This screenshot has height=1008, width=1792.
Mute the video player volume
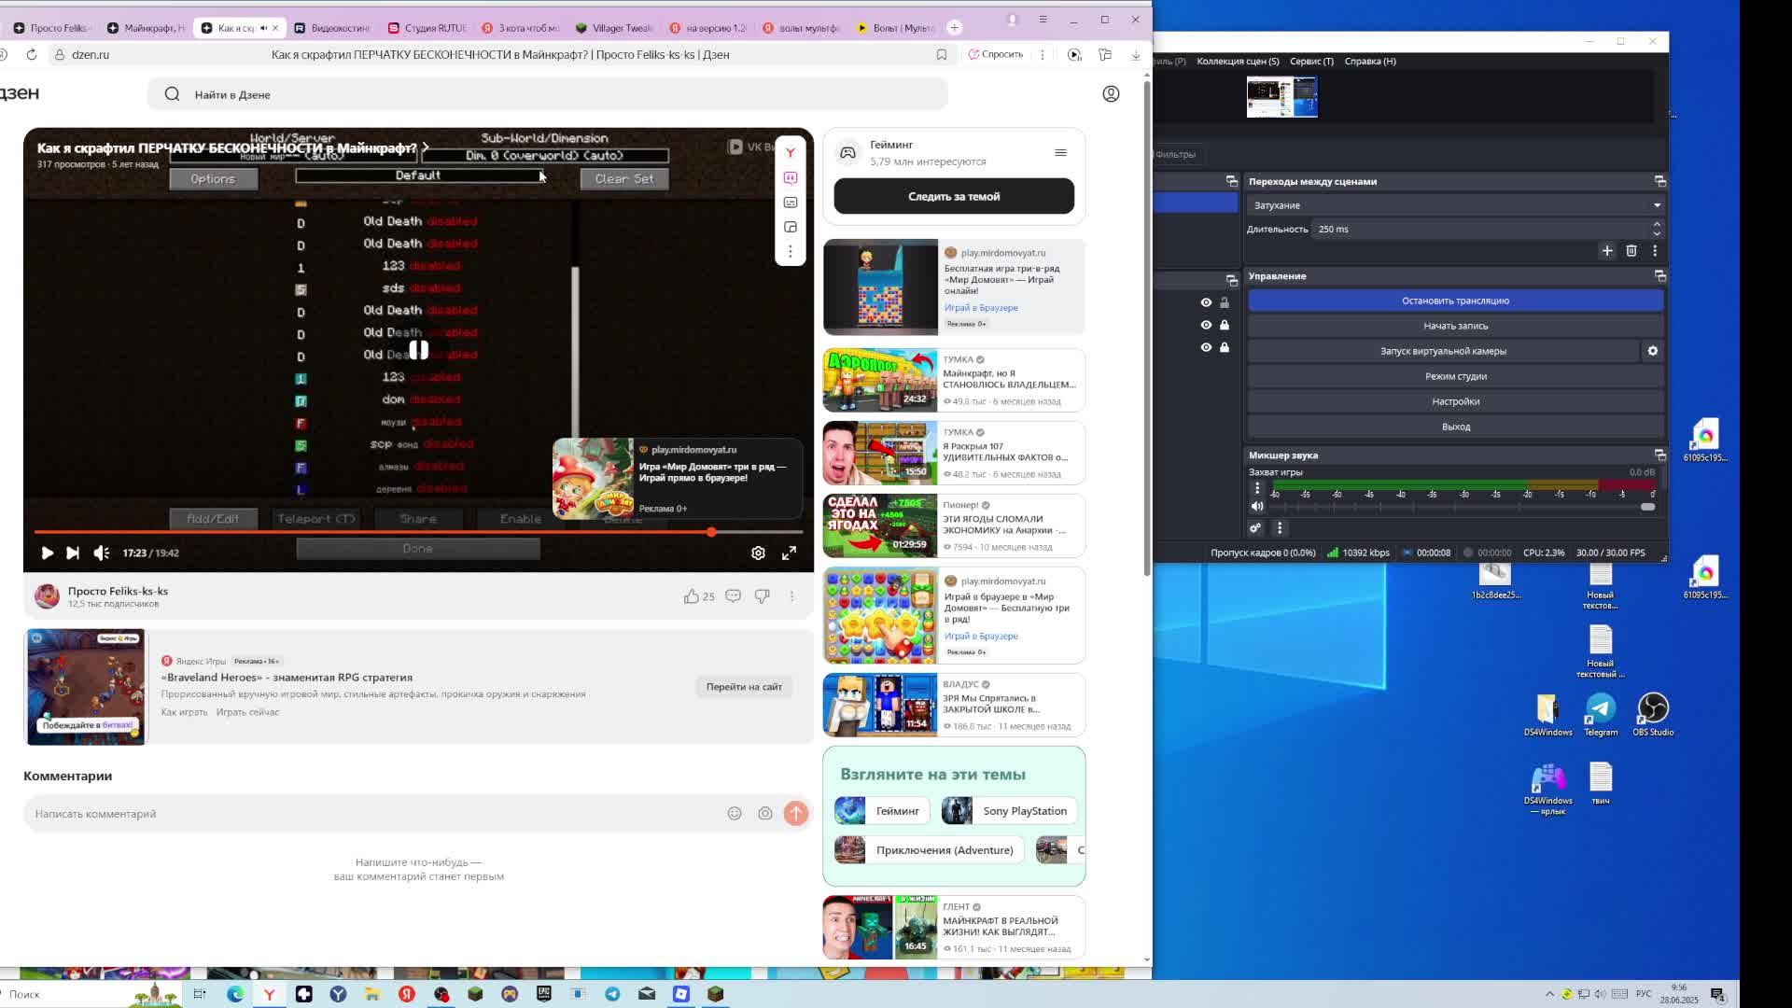pyautogui.click(x=102, y=553)
